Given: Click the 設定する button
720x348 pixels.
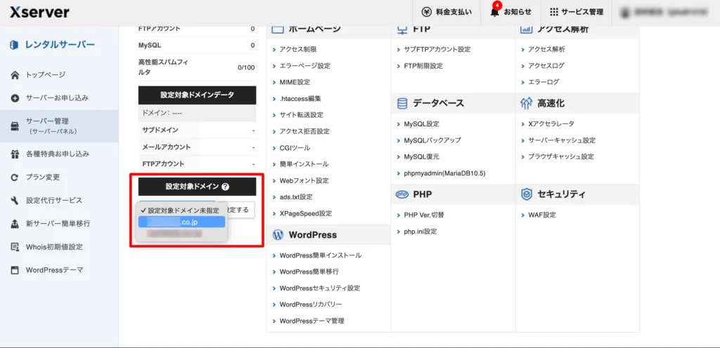Looking at the screenshot, I should 241,210.
